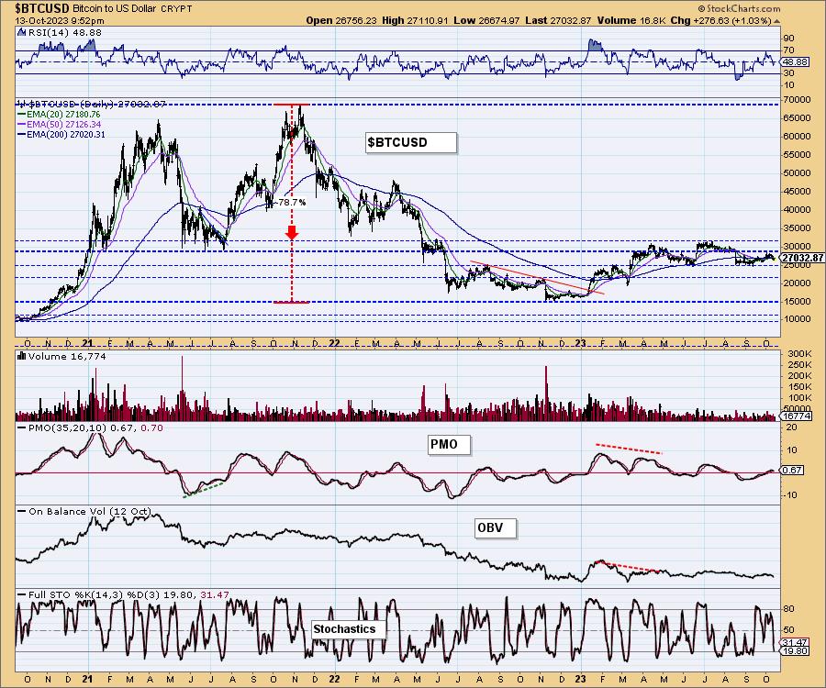This screenshot has width=826, height=688.
Task: Click the 'Volume 16,774' panel label
Action: click(x=67, y=356)
